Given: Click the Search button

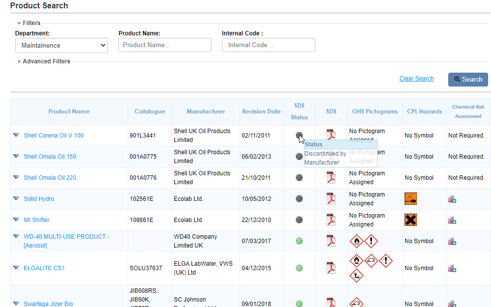Looking at the screenshot, I should click(468, 80).
